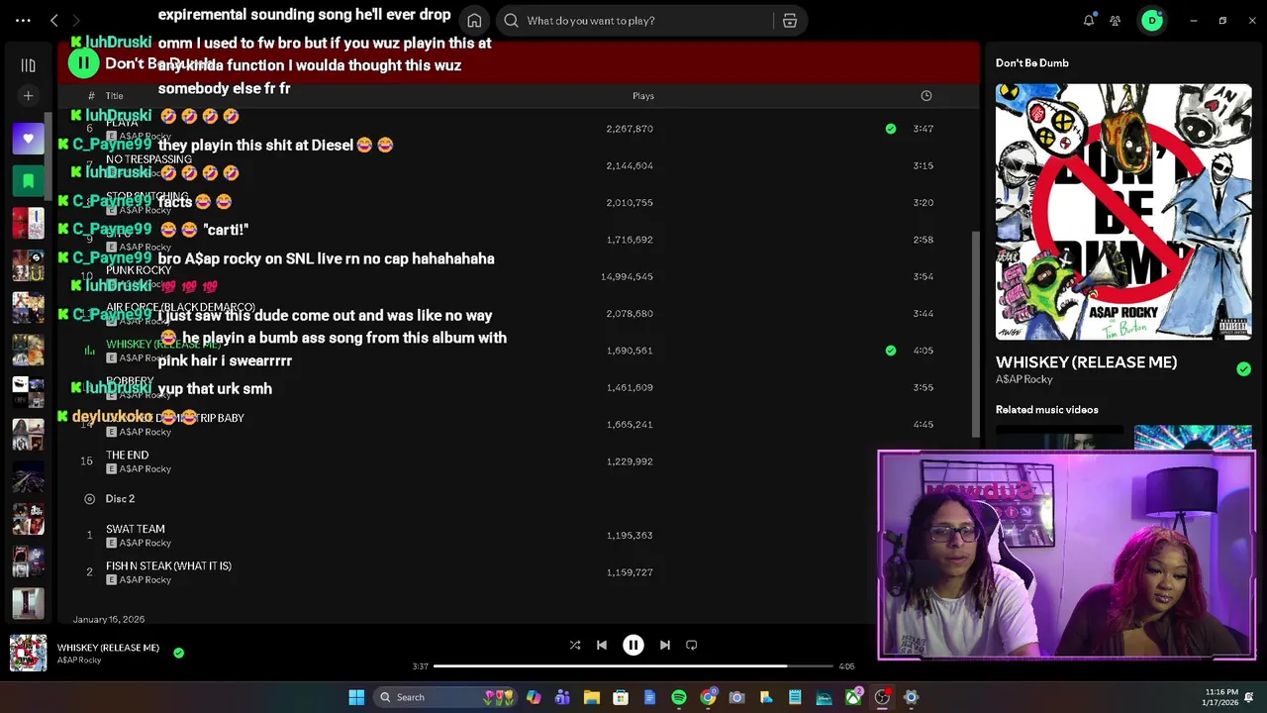This screenshot has width=1267, height=713.
Task: Open Google Chrome from the taskbar
Action: pyautogui.click(x=708, y=697)
